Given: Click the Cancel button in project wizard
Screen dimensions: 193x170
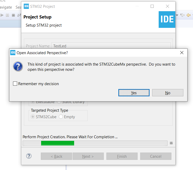Looking at the screenshot, I should (x=156, y=156).
